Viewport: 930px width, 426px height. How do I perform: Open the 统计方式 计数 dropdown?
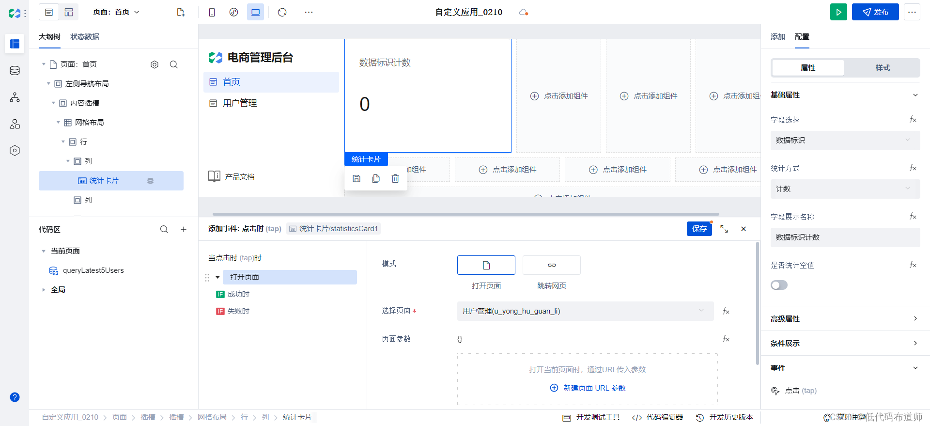point(845,189)
